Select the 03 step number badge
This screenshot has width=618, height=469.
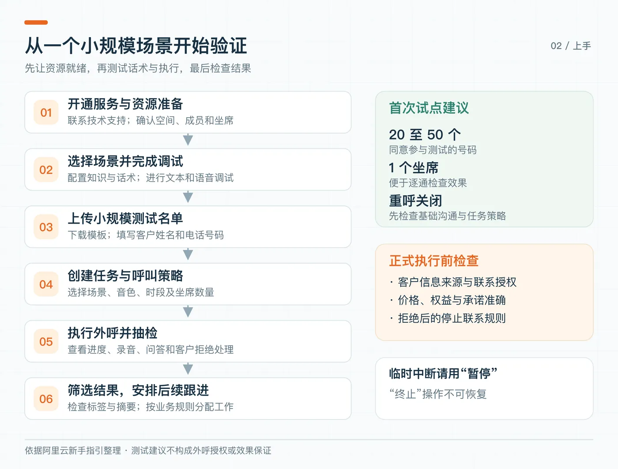(46, 227)
